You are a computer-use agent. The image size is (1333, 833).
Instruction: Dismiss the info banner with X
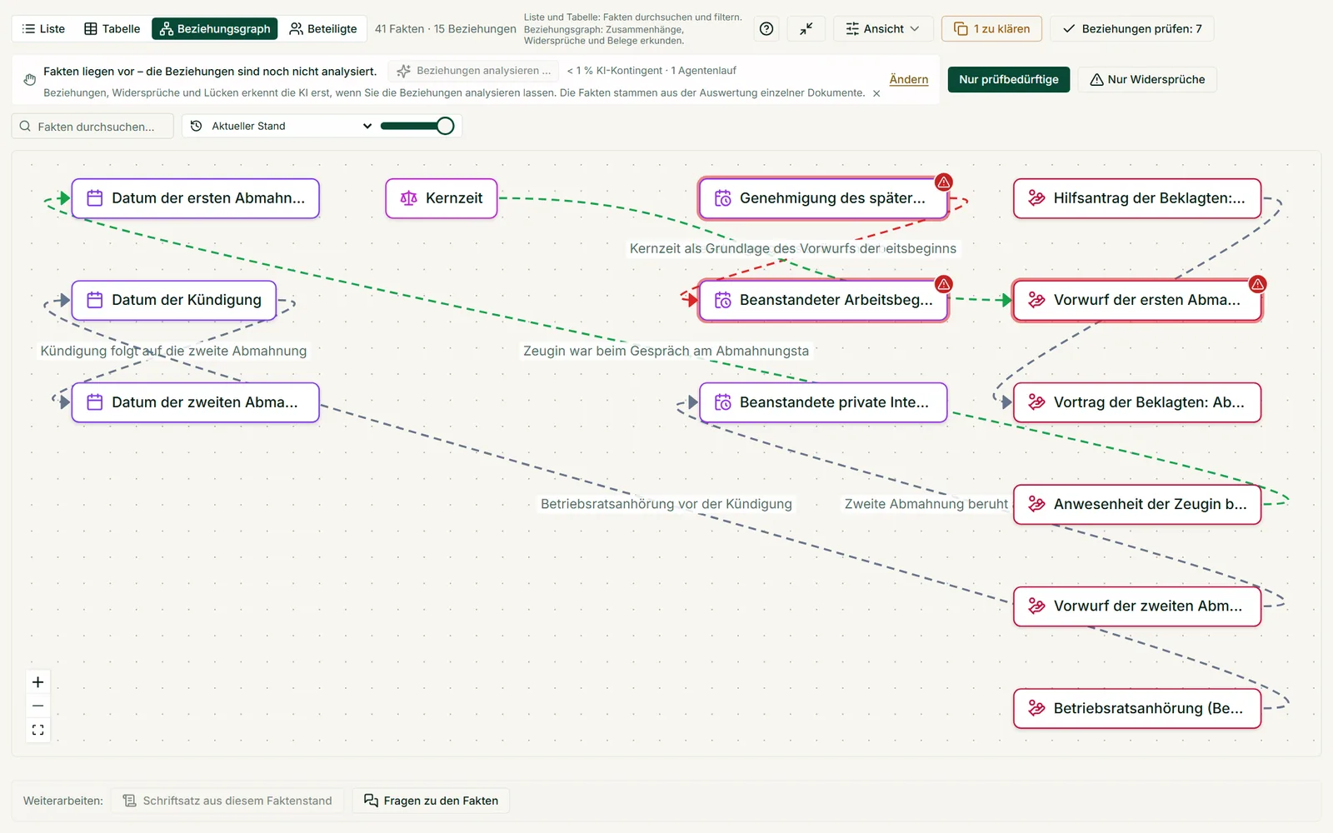[876, 93]
